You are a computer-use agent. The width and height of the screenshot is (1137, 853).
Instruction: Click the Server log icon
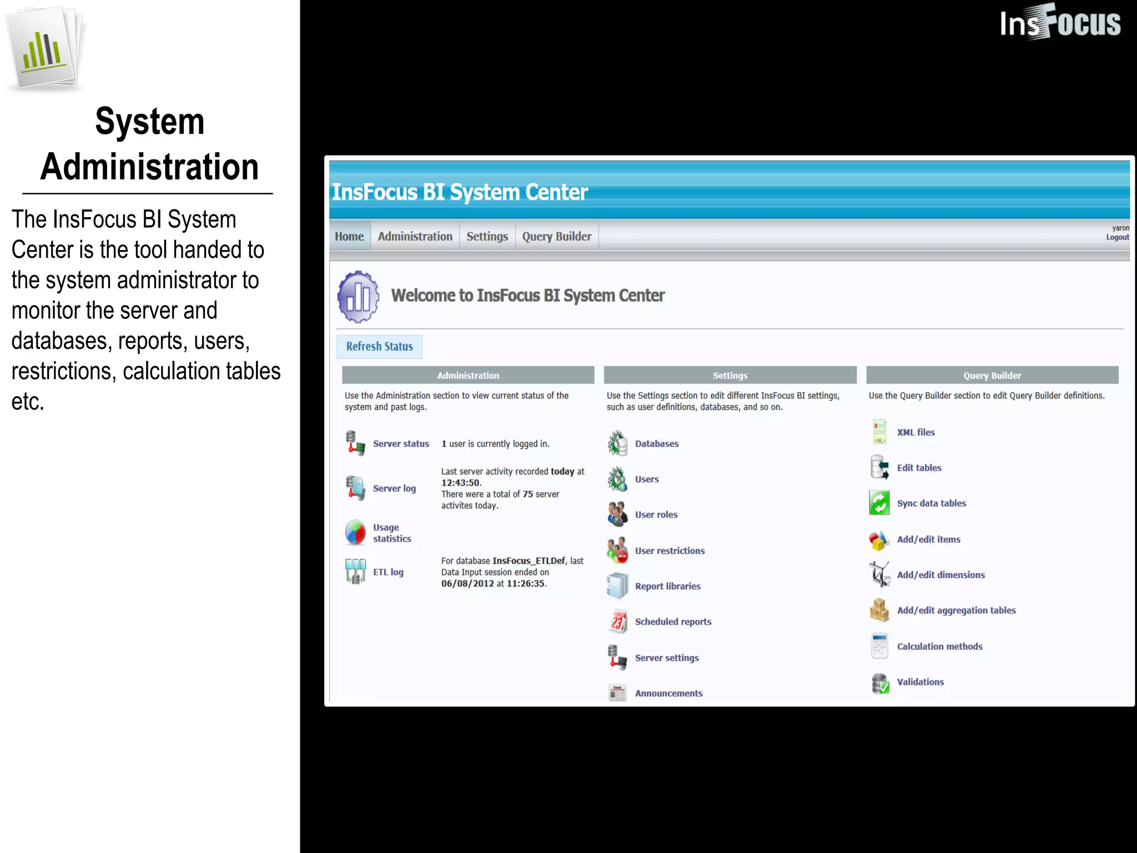[x=355, y=488]
